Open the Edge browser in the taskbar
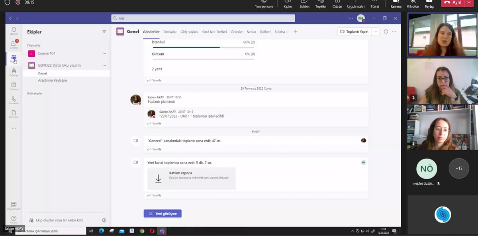Image resolution: width=478 pixels, height=236 pixels. tap(101, 231)
